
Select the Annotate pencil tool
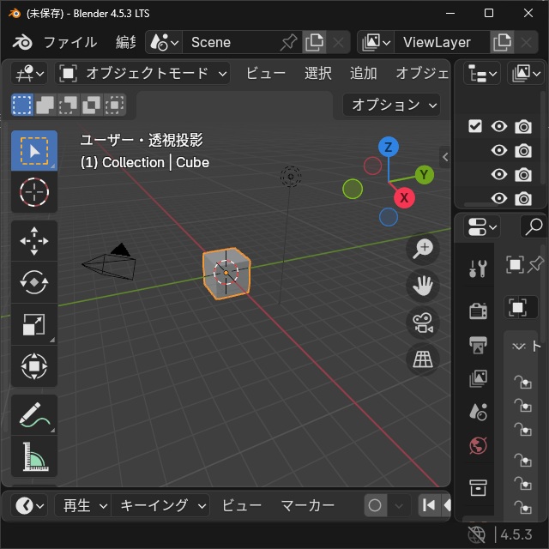click(34, 415)
